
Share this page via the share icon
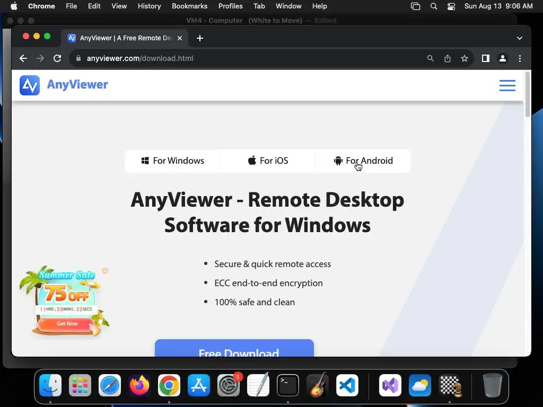pyautogui.click(x=448, y=58)
